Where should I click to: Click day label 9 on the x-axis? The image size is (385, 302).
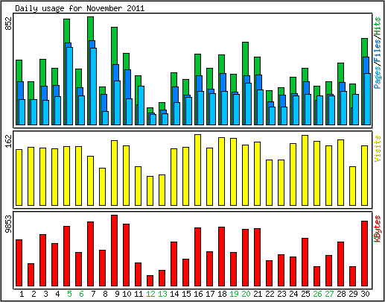click(117, 294)
